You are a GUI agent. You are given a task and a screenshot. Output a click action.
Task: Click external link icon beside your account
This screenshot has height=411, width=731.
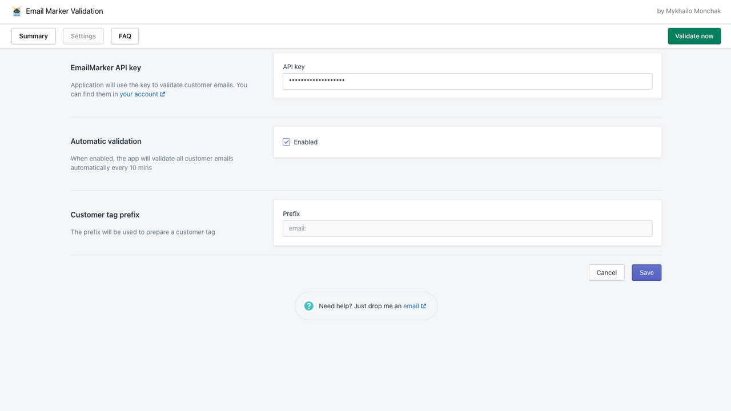pyautogui.click(x=163, y=94)
